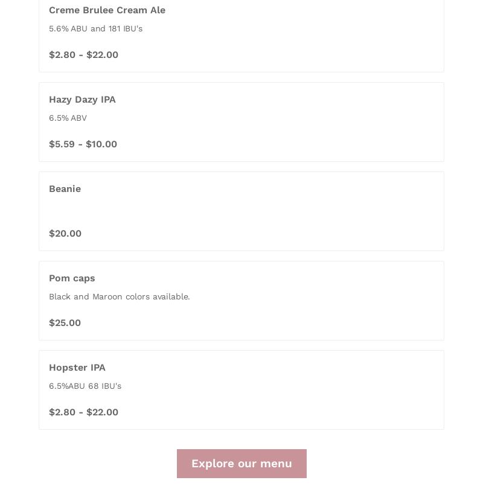Select the $25.00 Pom caps price
483x489 pixels.
(65, 323)
